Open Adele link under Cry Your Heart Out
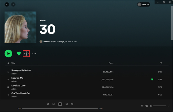173x112 pixels. pyautogui.click(x=14, y=97)
